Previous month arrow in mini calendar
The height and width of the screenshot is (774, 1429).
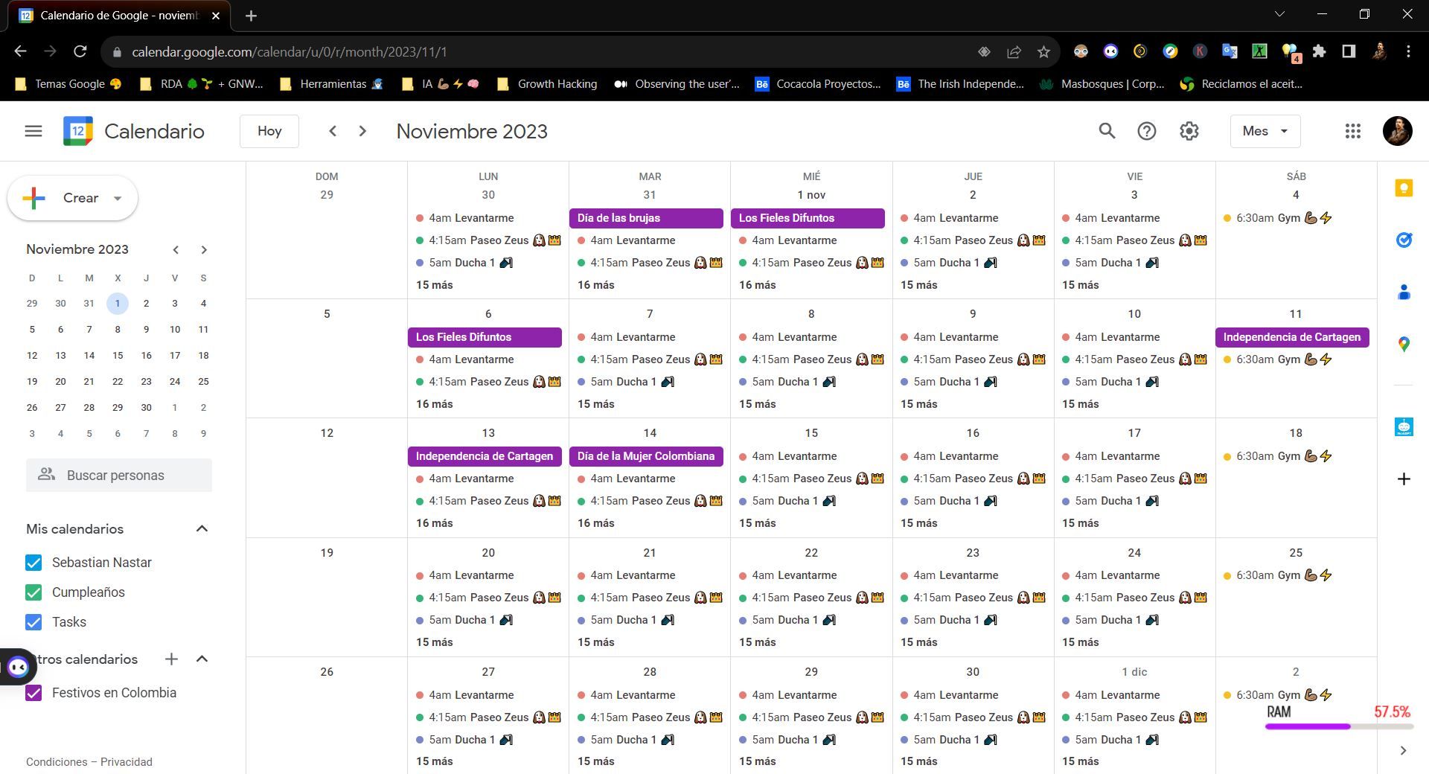click(176, 249)
